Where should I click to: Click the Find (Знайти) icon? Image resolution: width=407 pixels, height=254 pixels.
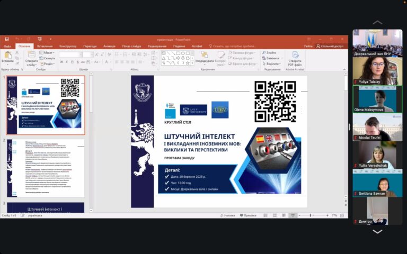[269, 52]
